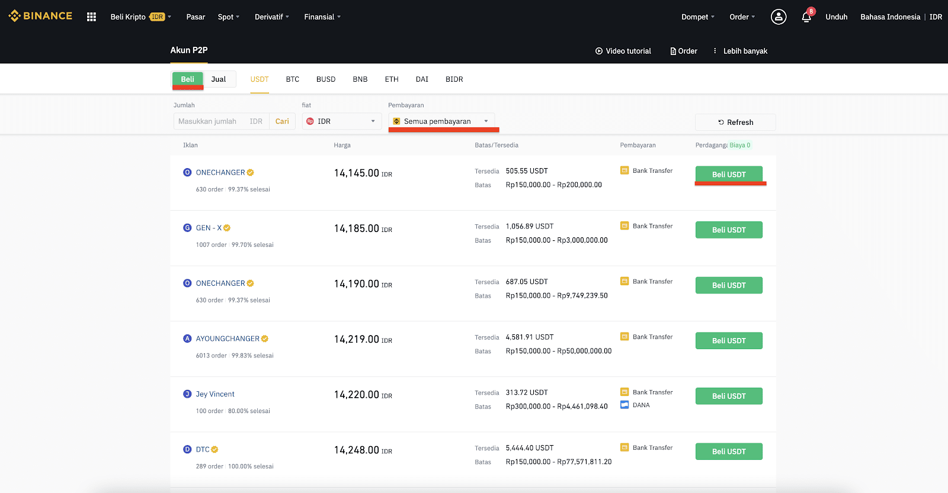
Task: Open the fiat IDR dropdown
Action: coord(342,121)
